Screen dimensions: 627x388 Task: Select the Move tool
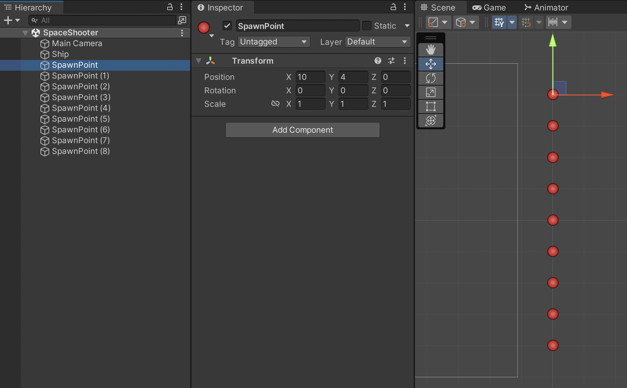(x=430, y=64)
